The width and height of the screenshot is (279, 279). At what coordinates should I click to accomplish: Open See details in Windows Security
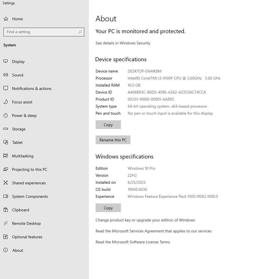[x=123, y=43]
